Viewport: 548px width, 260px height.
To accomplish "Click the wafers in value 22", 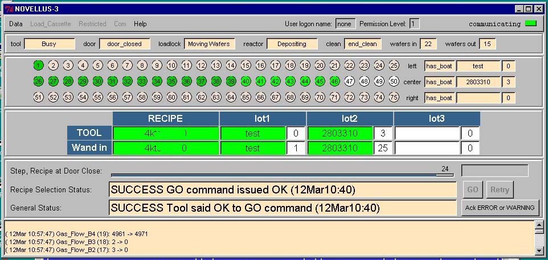I will coord(428,44).
